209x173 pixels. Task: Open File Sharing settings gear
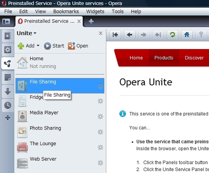[100, 86]
